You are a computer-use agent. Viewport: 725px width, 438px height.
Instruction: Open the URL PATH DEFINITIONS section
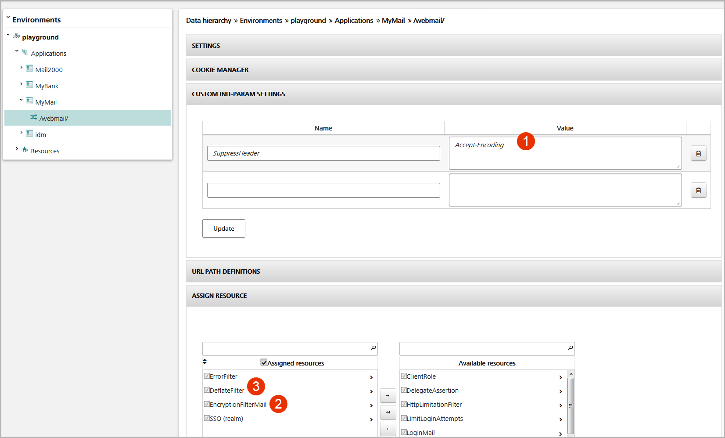click(x=454, y=271)
